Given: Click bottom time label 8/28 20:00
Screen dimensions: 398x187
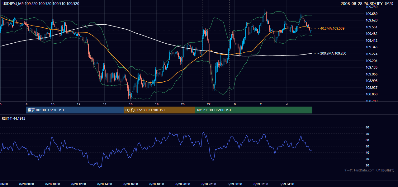Looking at the screenshot, I should (182, 184).
